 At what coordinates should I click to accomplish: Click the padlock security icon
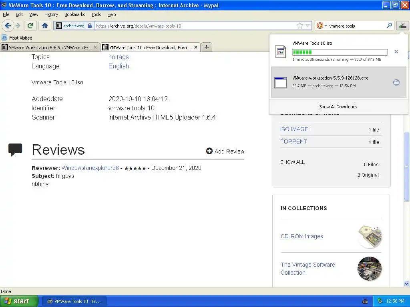coord(90,26)
